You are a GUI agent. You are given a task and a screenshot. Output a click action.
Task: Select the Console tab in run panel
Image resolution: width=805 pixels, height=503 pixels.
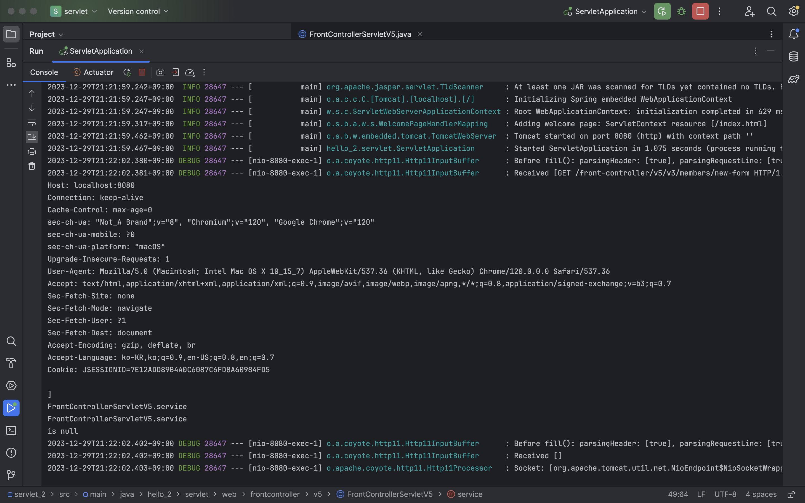pyautogui.click(x=44, y=72)
